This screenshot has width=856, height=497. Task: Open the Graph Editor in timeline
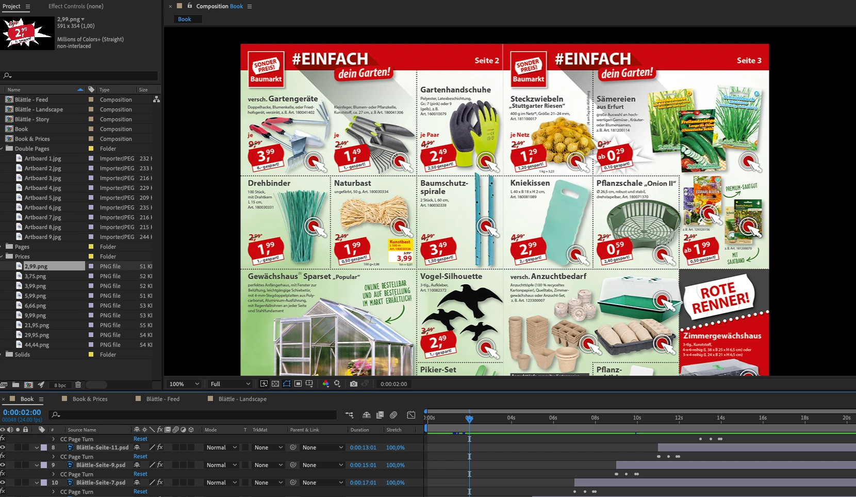coord(411,415)
